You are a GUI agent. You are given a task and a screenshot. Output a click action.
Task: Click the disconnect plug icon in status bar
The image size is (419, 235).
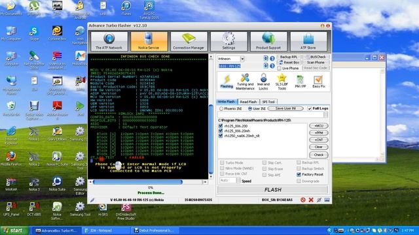pos(319,200)
